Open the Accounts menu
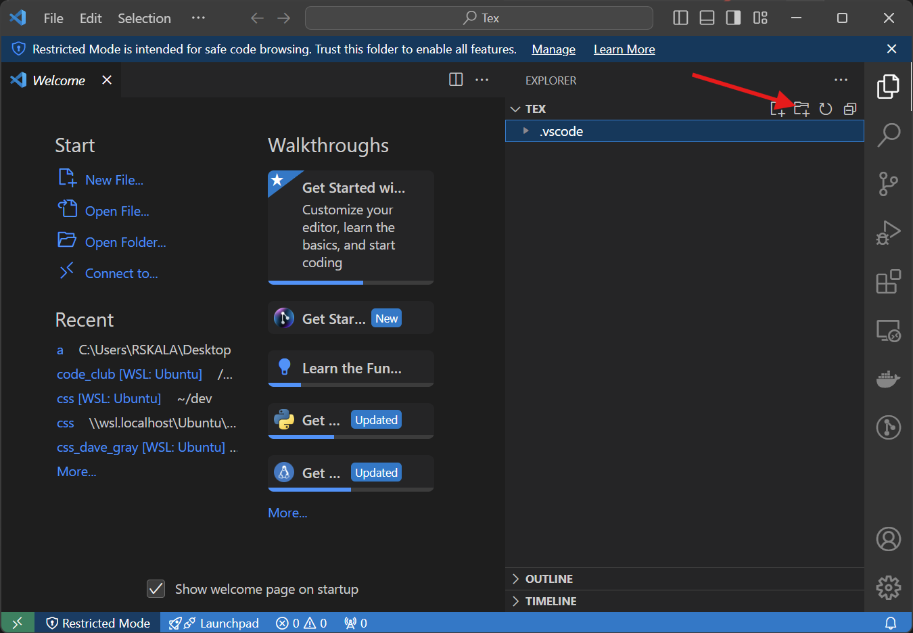This screenshot has height=633, width=913. (x=888, y=539)
